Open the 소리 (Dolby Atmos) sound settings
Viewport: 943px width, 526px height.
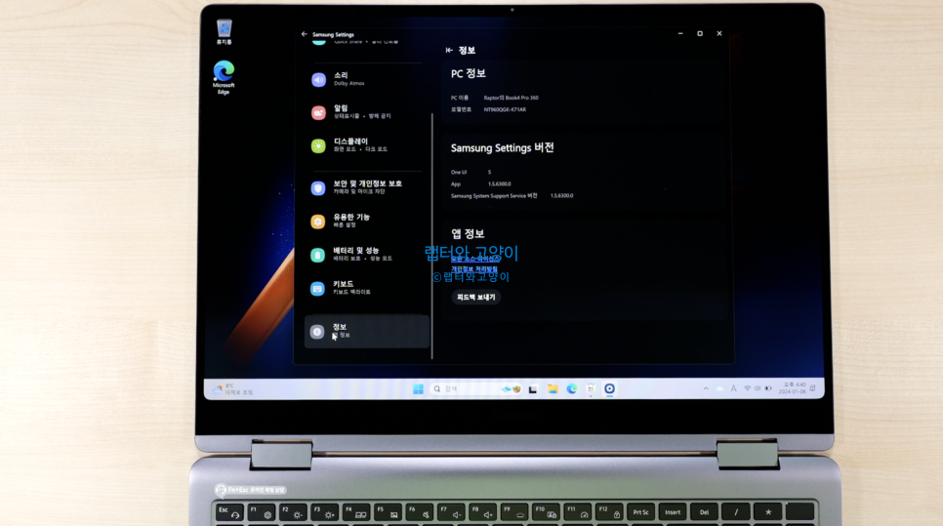click(366, 79)
